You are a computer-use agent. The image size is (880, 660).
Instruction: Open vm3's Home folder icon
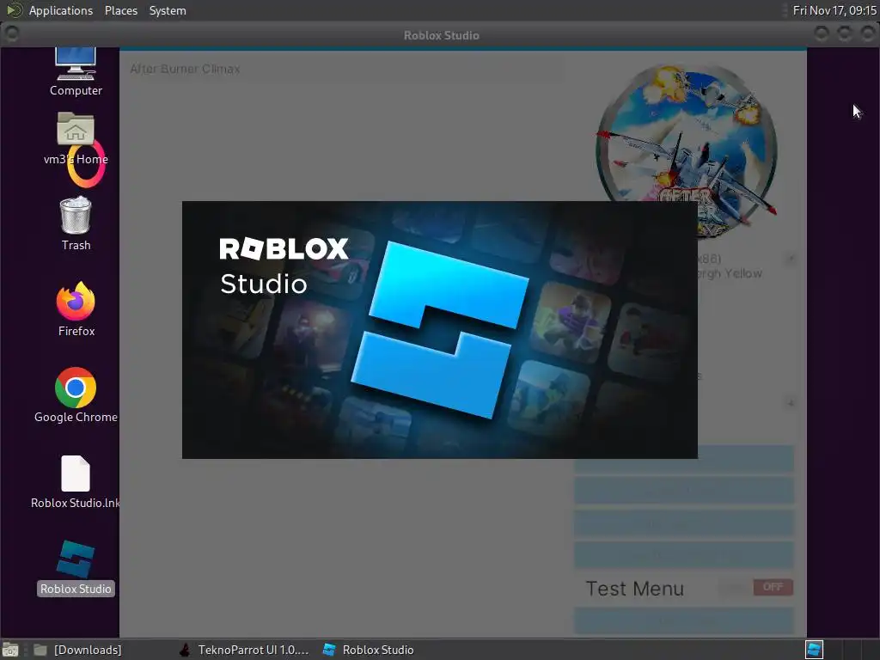pos(76,138)
